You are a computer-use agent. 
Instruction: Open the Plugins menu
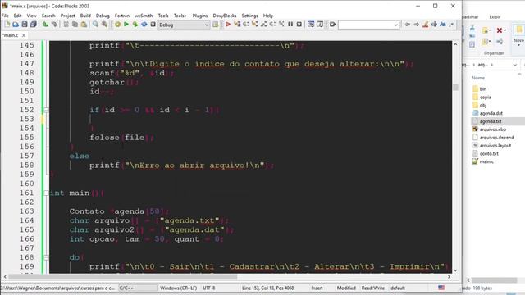[200, 16]
